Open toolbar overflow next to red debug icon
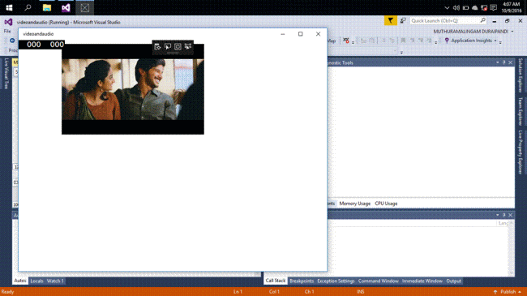Viewport: 527px width, 296px height. click(353, 42)
